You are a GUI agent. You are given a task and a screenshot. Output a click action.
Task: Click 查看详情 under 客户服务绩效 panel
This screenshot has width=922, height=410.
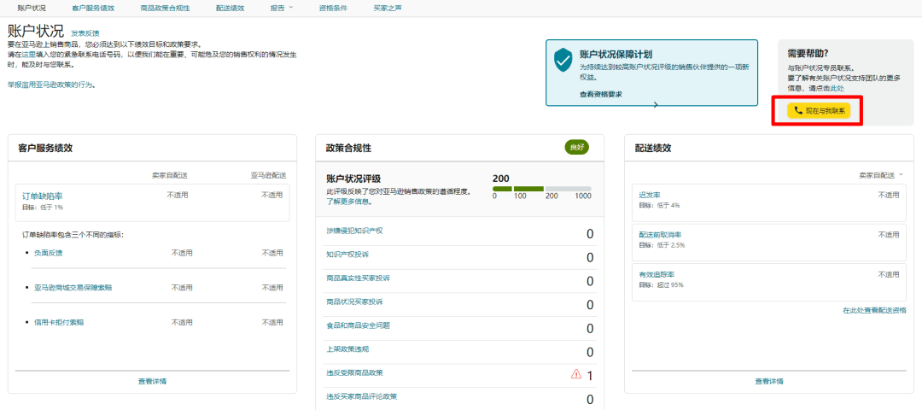[x=152, y=381]
